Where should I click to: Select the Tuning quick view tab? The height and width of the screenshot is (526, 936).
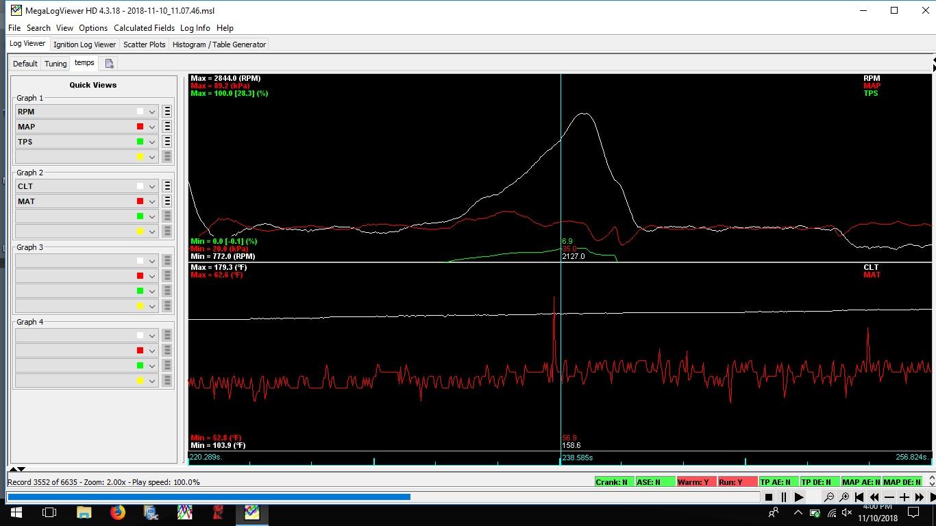tap(56, 64)
